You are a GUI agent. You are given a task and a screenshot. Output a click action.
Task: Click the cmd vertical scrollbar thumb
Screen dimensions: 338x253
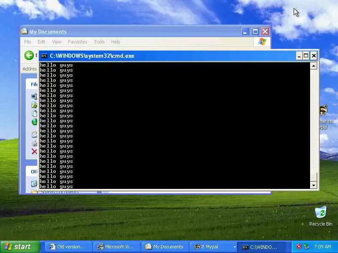click(313, 177)
